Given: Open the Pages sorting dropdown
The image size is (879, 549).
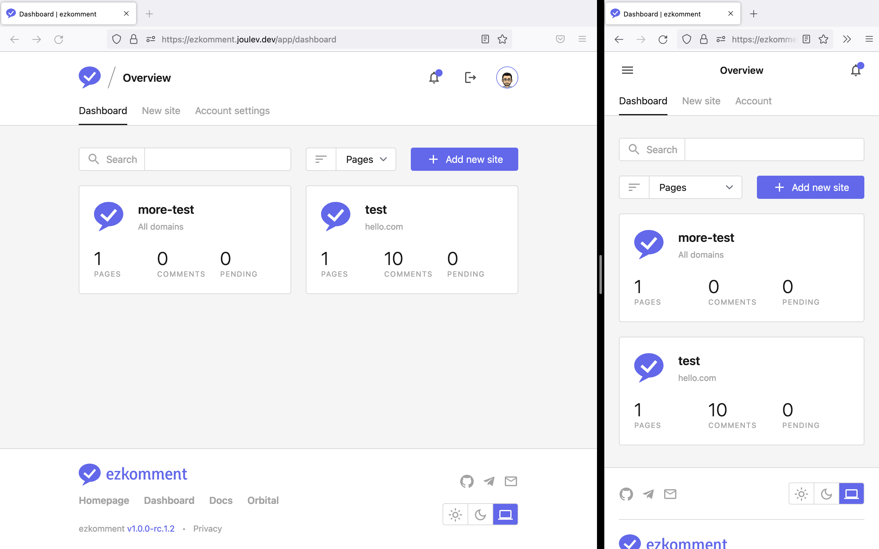Looking at the screenshot, I should [x=365, y=159].
